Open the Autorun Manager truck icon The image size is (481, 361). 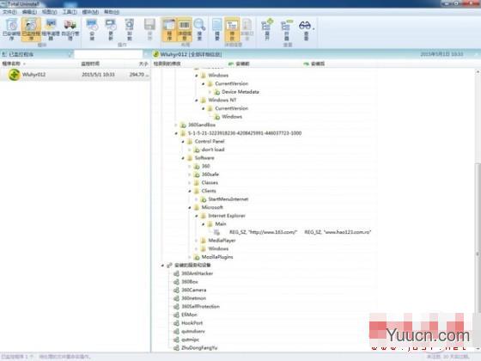[70, 29]
